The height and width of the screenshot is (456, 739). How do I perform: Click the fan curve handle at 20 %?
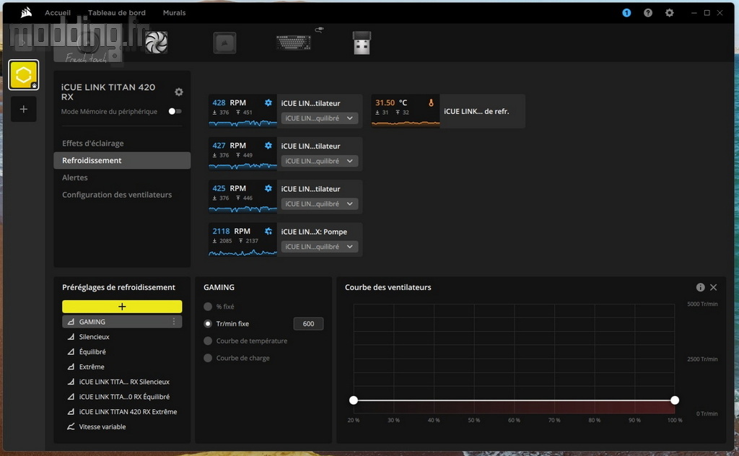tap(354, 400)
